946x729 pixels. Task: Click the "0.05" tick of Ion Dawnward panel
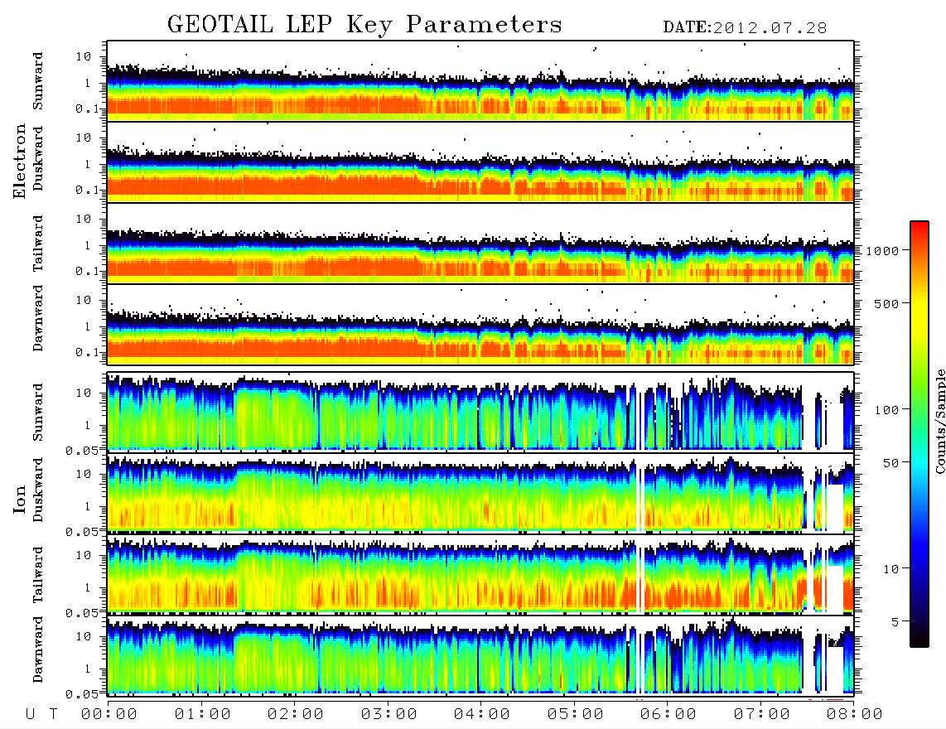coord(82,694)
